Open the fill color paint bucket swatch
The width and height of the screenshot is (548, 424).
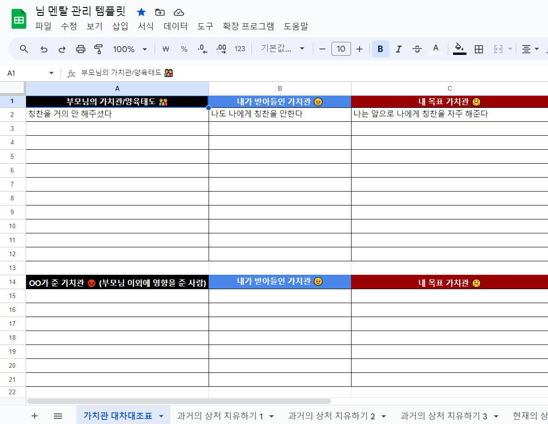[460, 48]
